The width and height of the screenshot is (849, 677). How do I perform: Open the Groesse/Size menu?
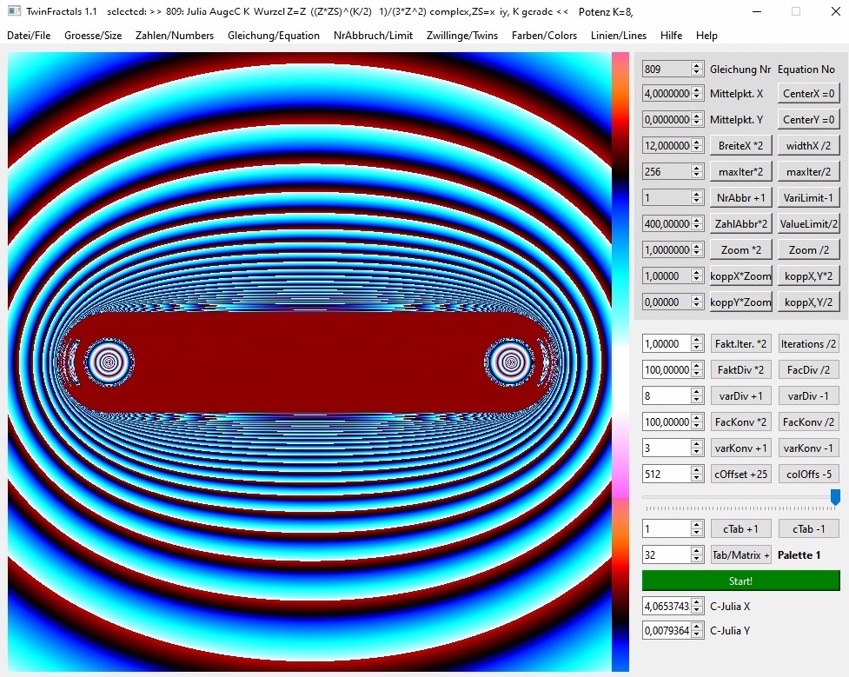[x=93, y=36]
